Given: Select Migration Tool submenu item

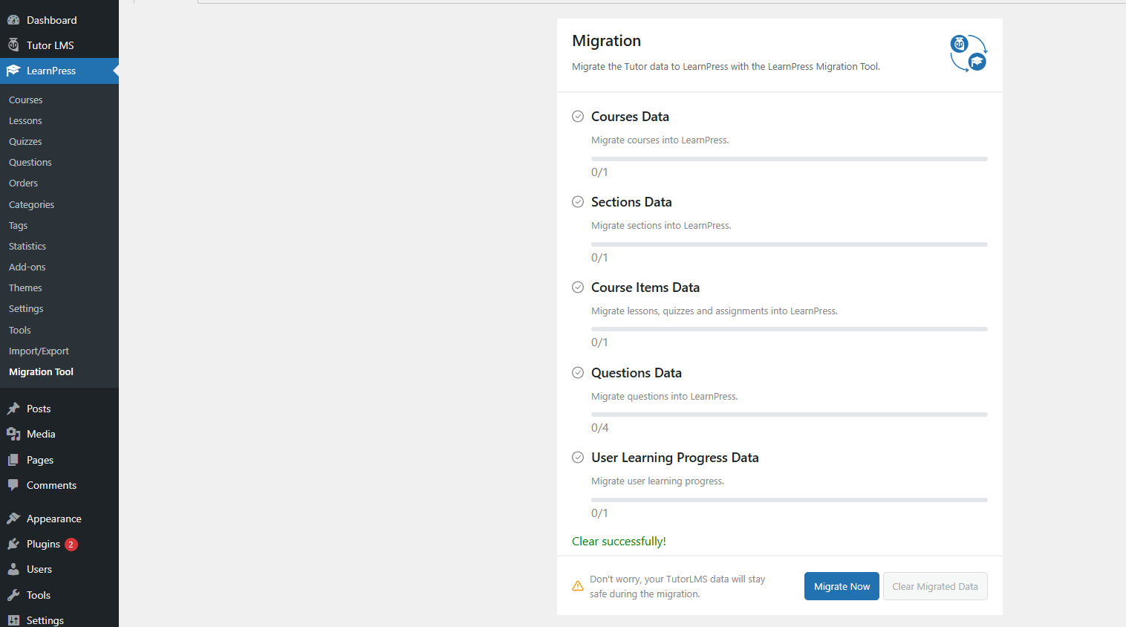Looking at the screenshot, I should click(42, 371).
